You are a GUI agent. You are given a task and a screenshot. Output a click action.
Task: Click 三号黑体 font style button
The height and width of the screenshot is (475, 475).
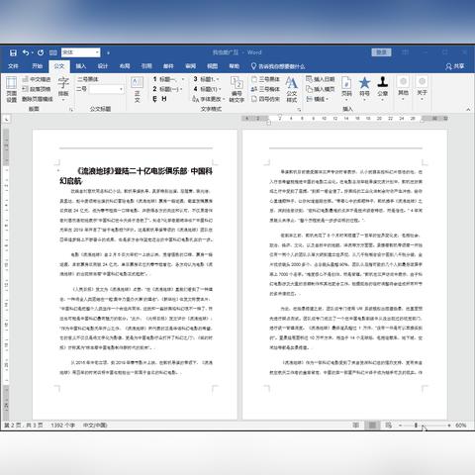[265, 79]
